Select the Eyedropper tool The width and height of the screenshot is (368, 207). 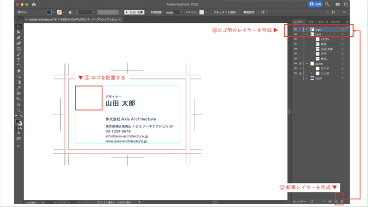click(x=18, y=88)
